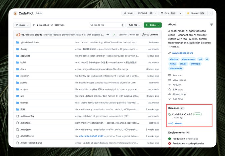The width and height of the screenshot is (225, 156).
Task: Click the CodePilot repository avatar icon
Action: [15, 13]
